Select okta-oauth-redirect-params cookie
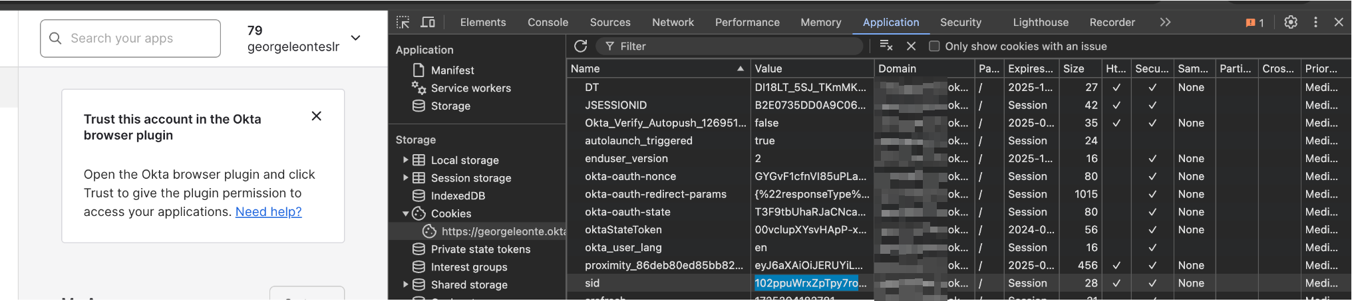 tap(959, 194)
